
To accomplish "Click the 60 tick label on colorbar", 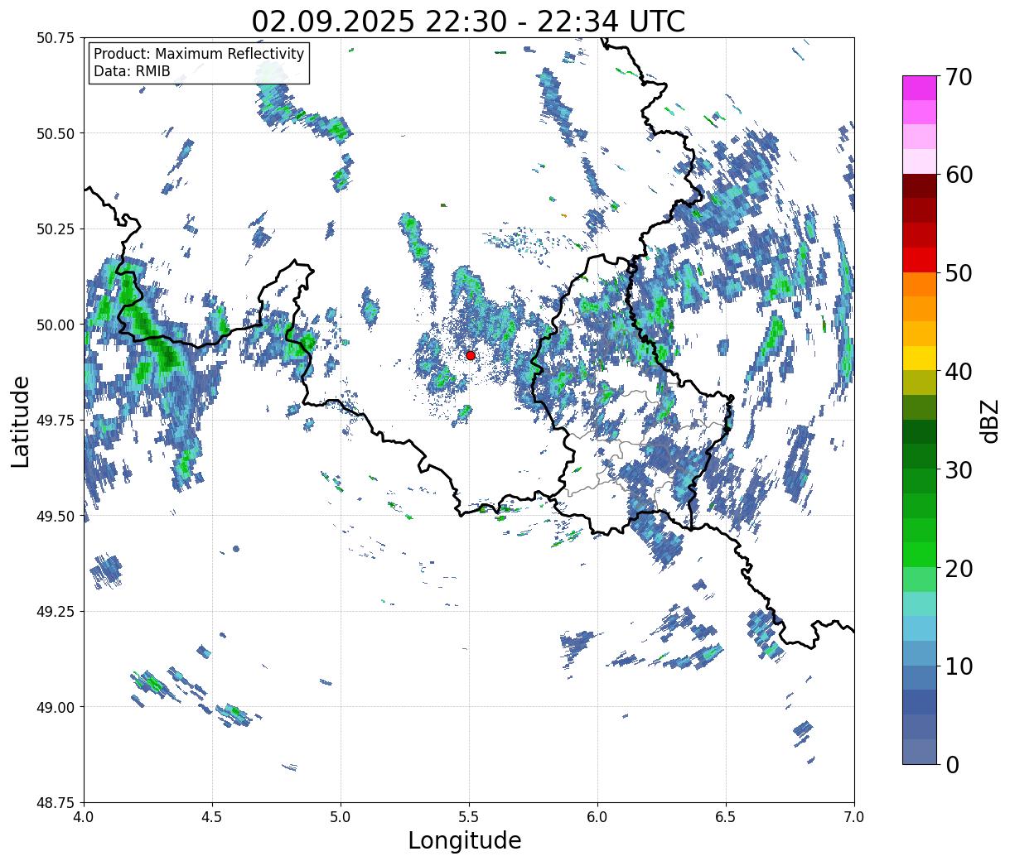I will (959, 175).
